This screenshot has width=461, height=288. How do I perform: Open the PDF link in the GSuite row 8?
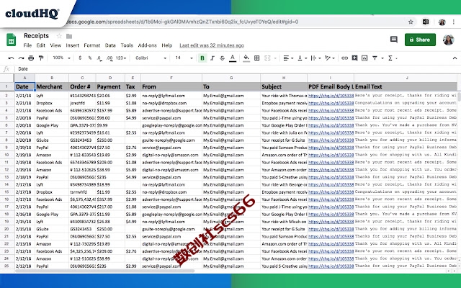point(331,140)
